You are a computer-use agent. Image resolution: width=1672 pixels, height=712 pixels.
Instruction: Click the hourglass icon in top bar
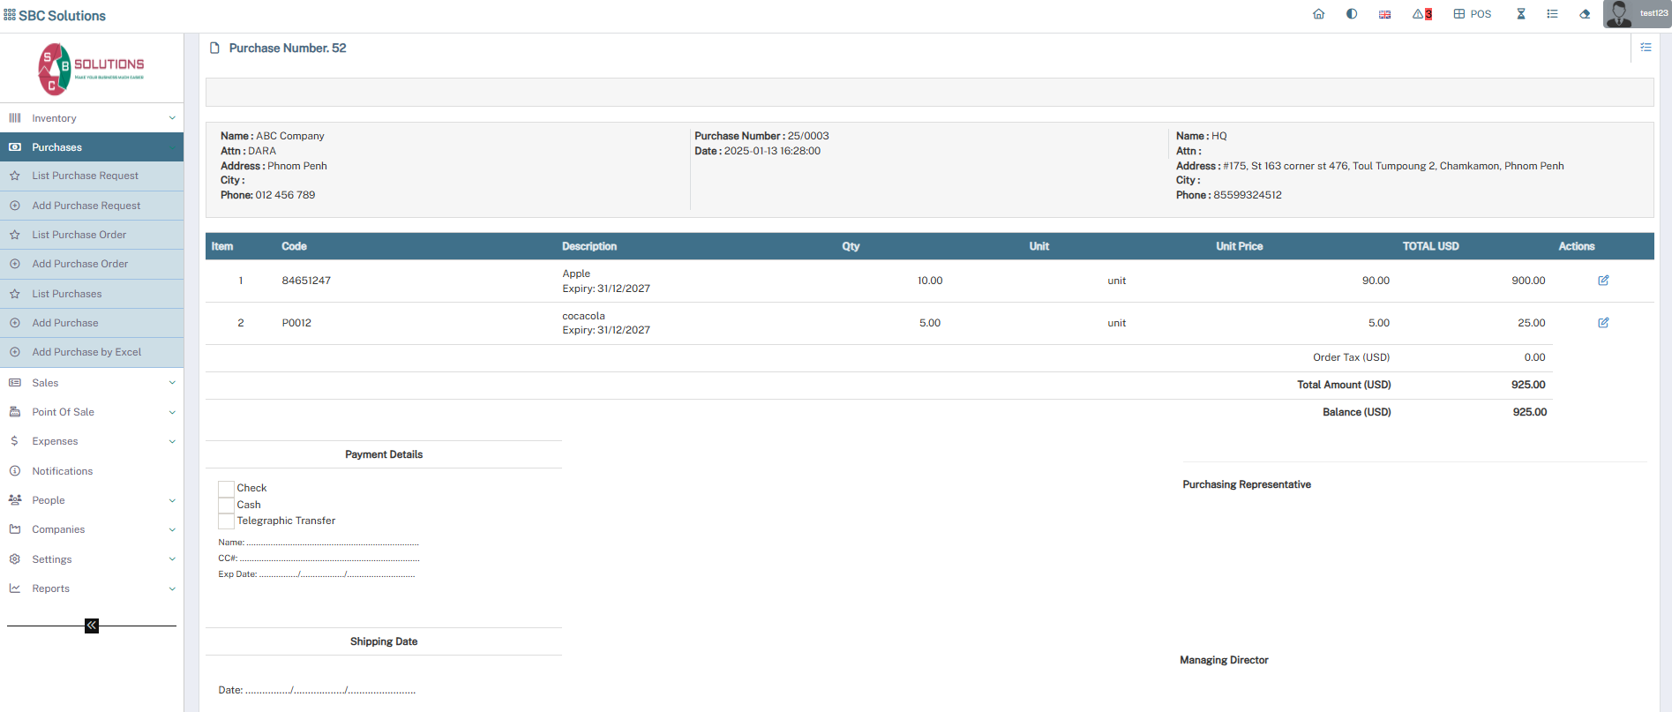(1521, 14)
